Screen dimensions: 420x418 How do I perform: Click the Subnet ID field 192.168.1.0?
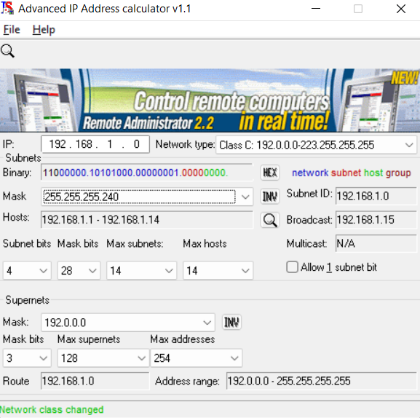click(376, 196)
